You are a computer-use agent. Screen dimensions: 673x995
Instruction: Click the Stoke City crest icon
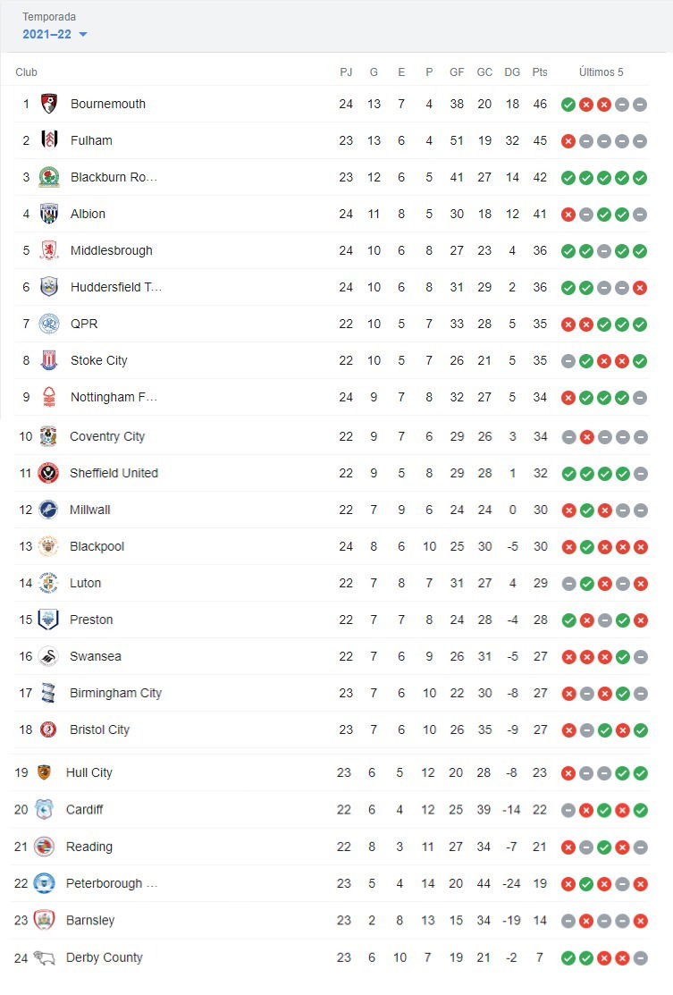(x=49, y=360)
